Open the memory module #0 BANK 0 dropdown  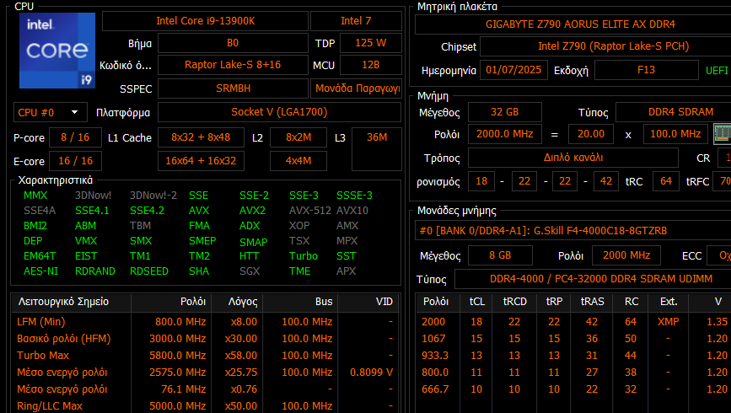coord(573,231)
